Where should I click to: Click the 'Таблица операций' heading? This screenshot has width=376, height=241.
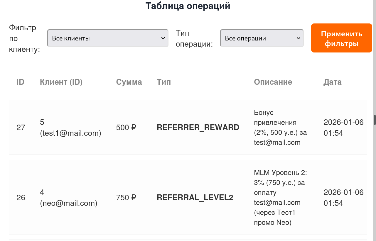(x=188, y=6)
